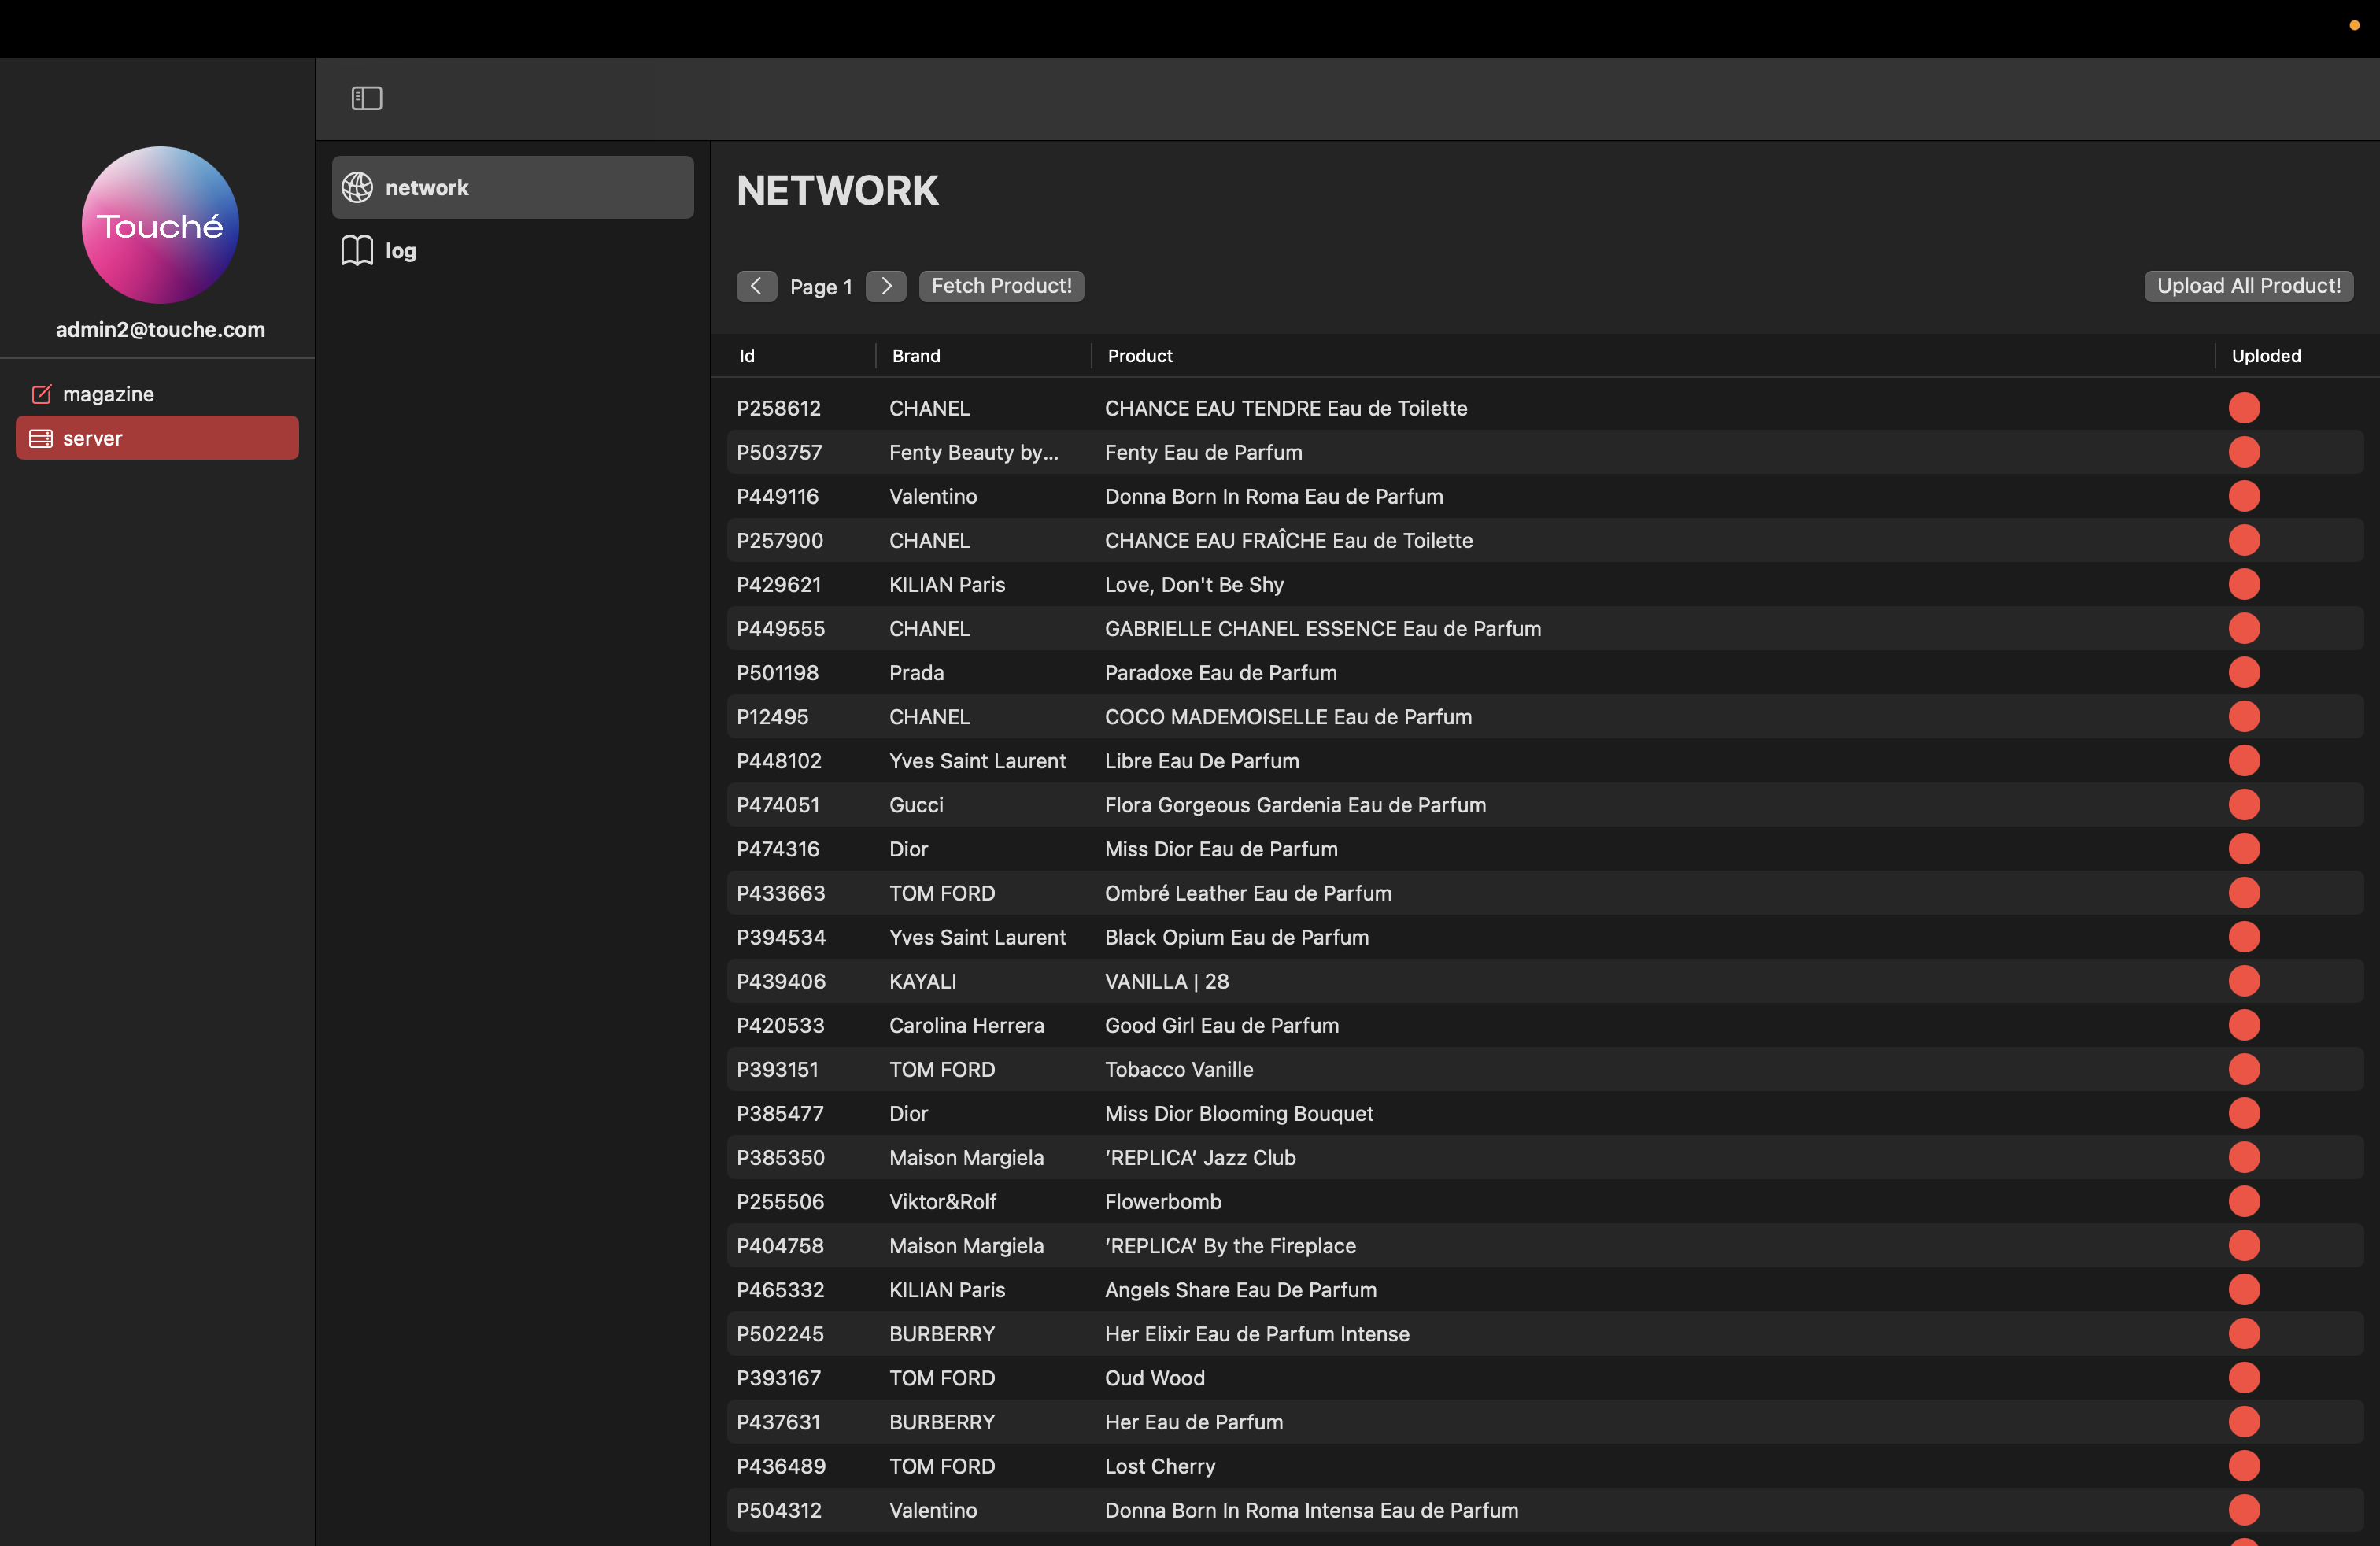The width and height of the screenshot is (2380, 1546).
Task: Click uploaded status dot for P258612
Action: point(2243,408)
